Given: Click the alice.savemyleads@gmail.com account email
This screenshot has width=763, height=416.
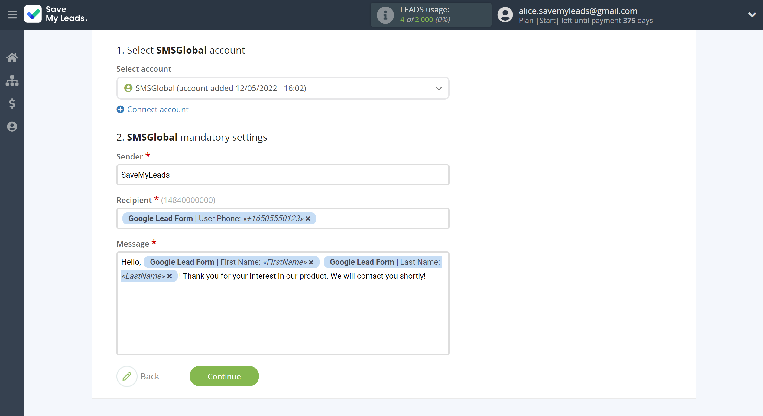Looking at the screenshot, I should [578, 11].
